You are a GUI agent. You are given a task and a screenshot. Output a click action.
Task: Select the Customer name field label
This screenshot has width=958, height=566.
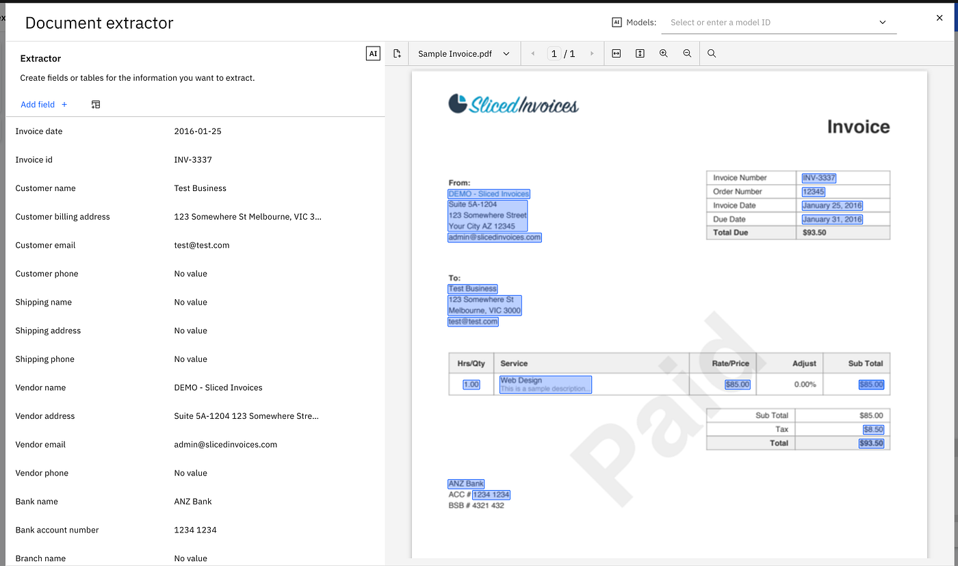(46, 188)
